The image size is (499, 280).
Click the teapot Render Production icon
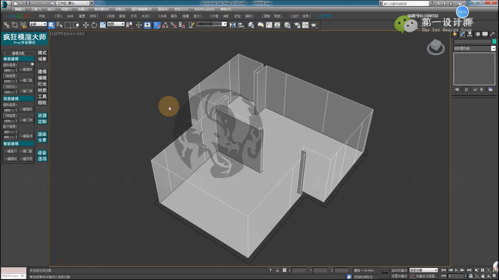pyautogui.click(x=314, y=25)
